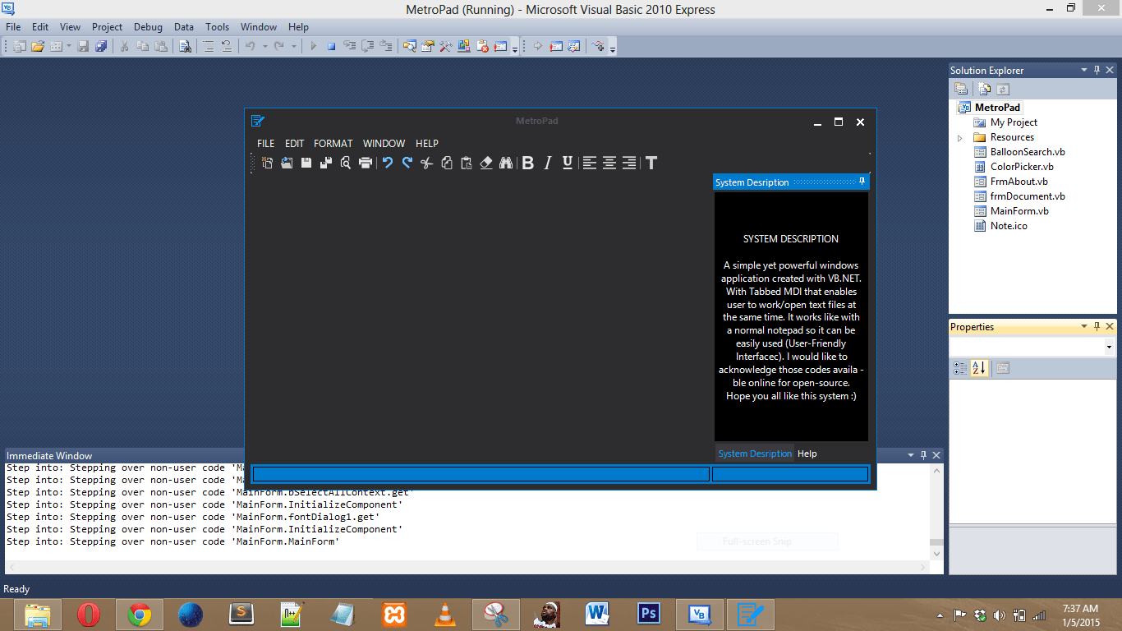Open Solution Explorer window position dropdown
This screenshot has height=631, width=1122.
[1084, 71]
